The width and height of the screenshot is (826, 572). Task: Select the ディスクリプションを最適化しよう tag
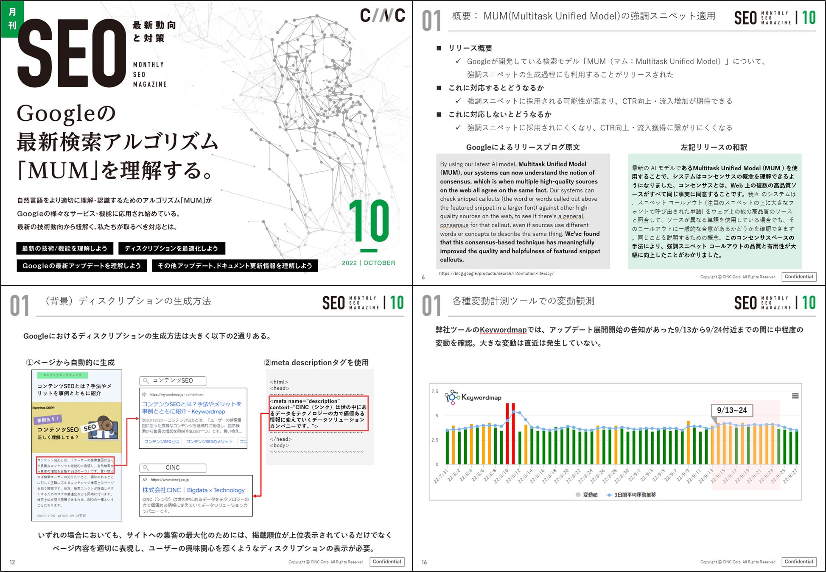coord(171,248)
